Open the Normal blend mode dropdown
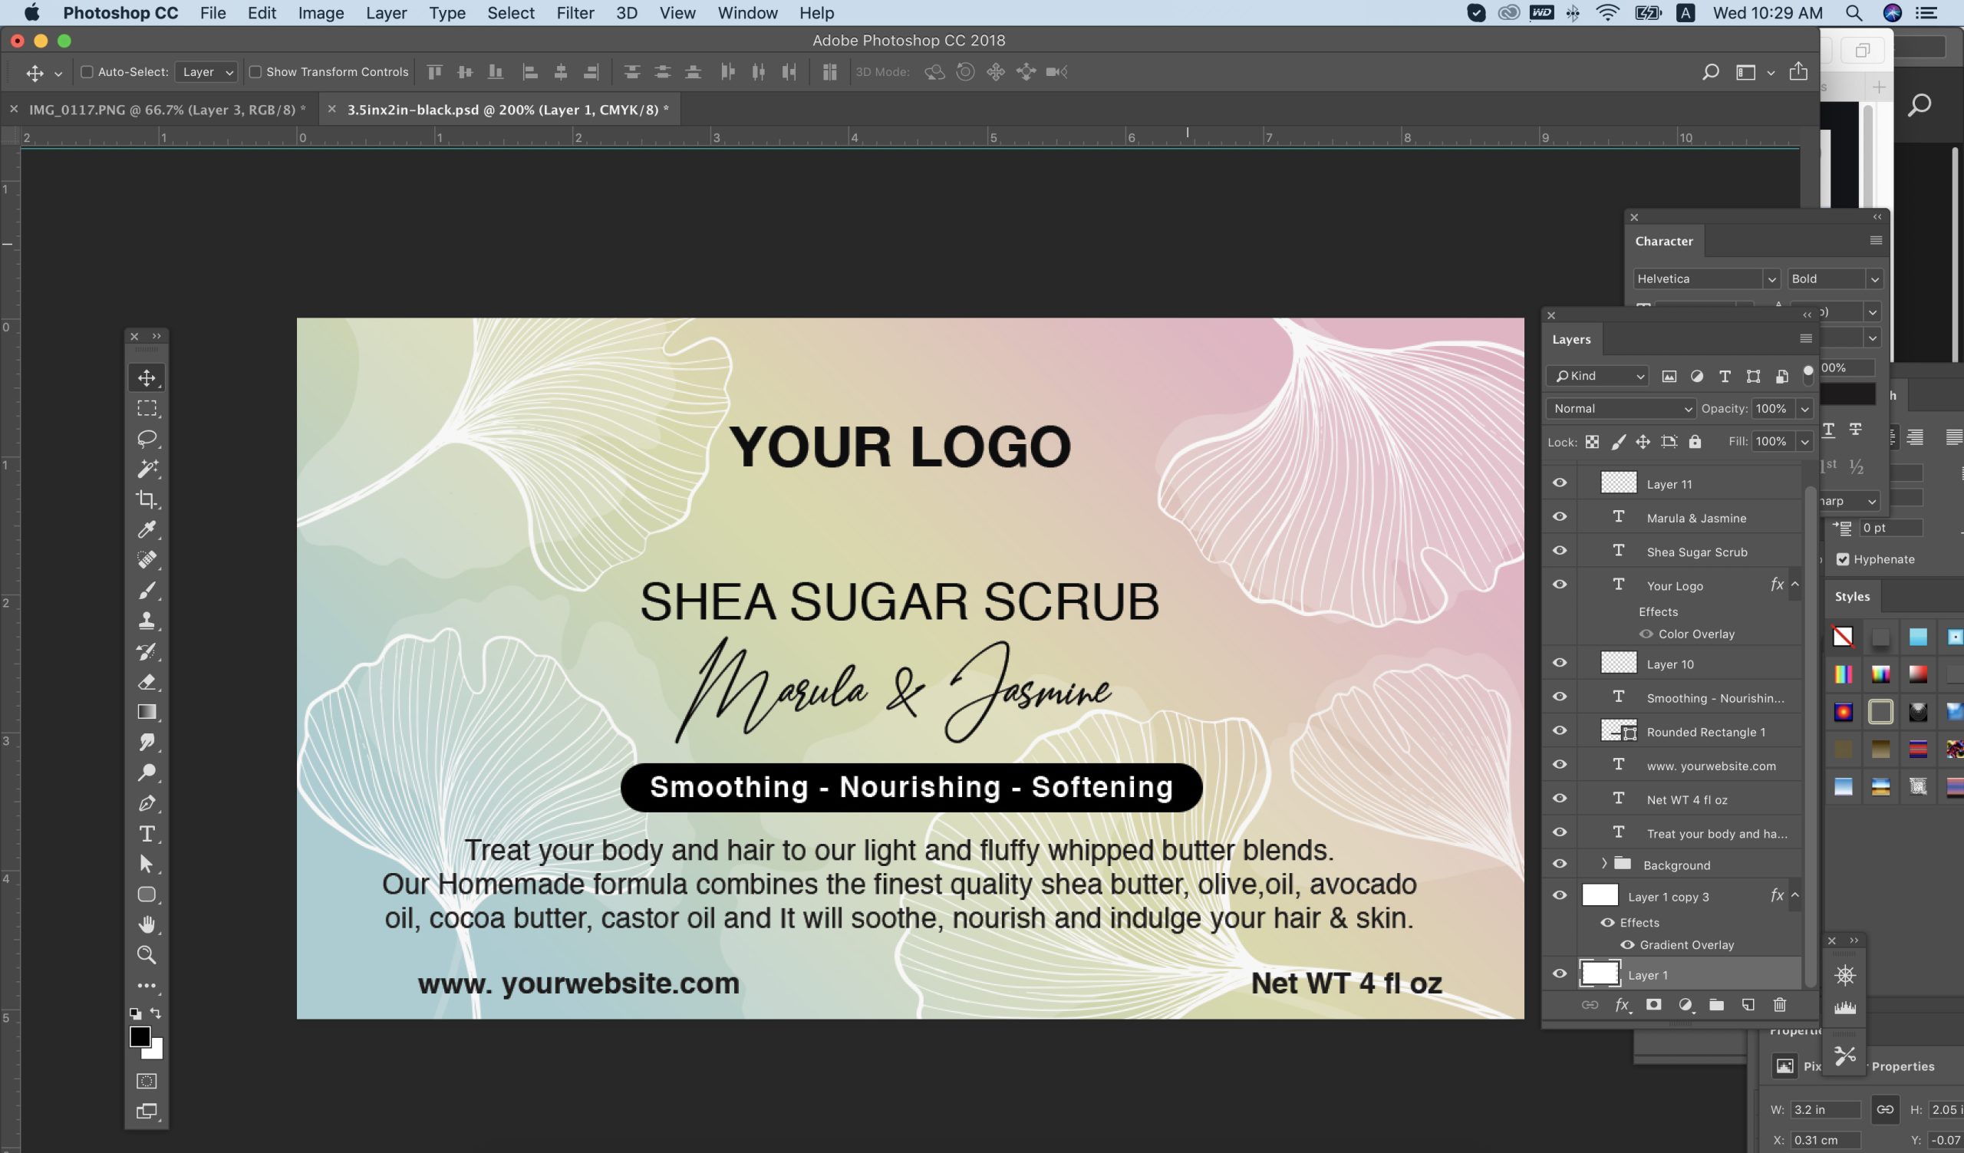Screen dimensions: 1964x1153 pos(1620,409)
